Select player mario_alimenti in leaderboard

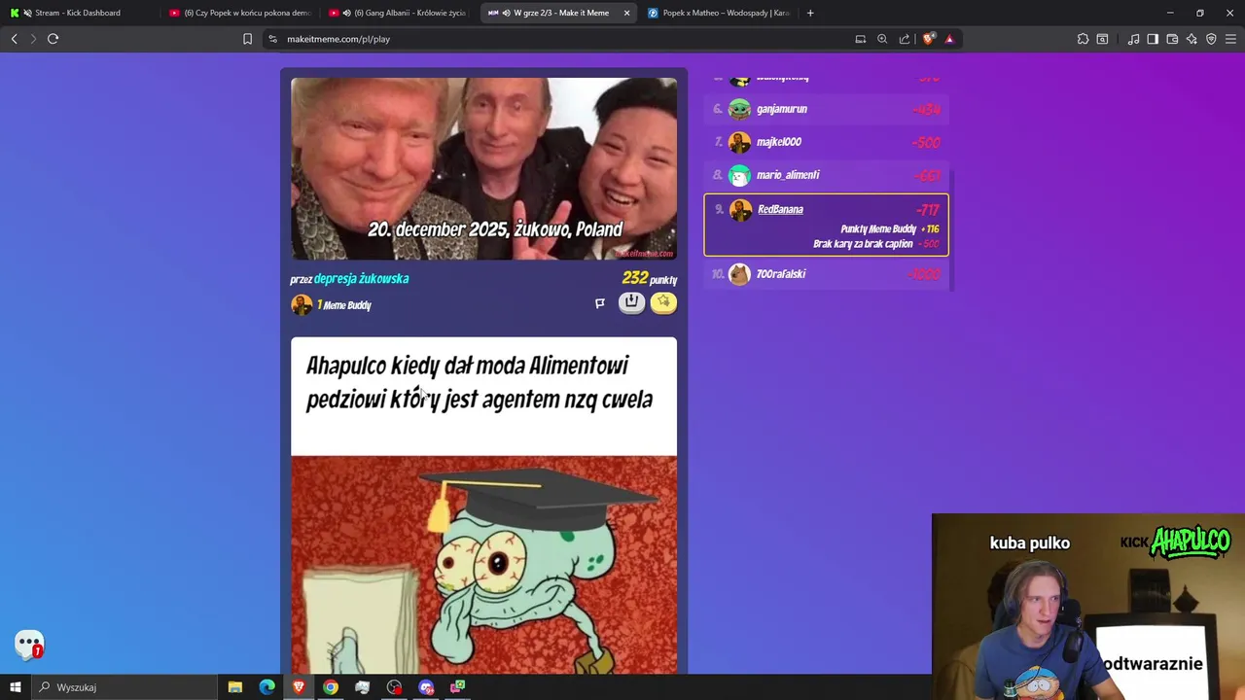[x=826, y=175]
